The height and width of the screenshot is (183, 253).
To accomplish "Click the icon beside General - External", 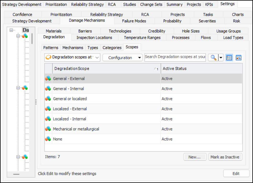I will pos(48,79).
